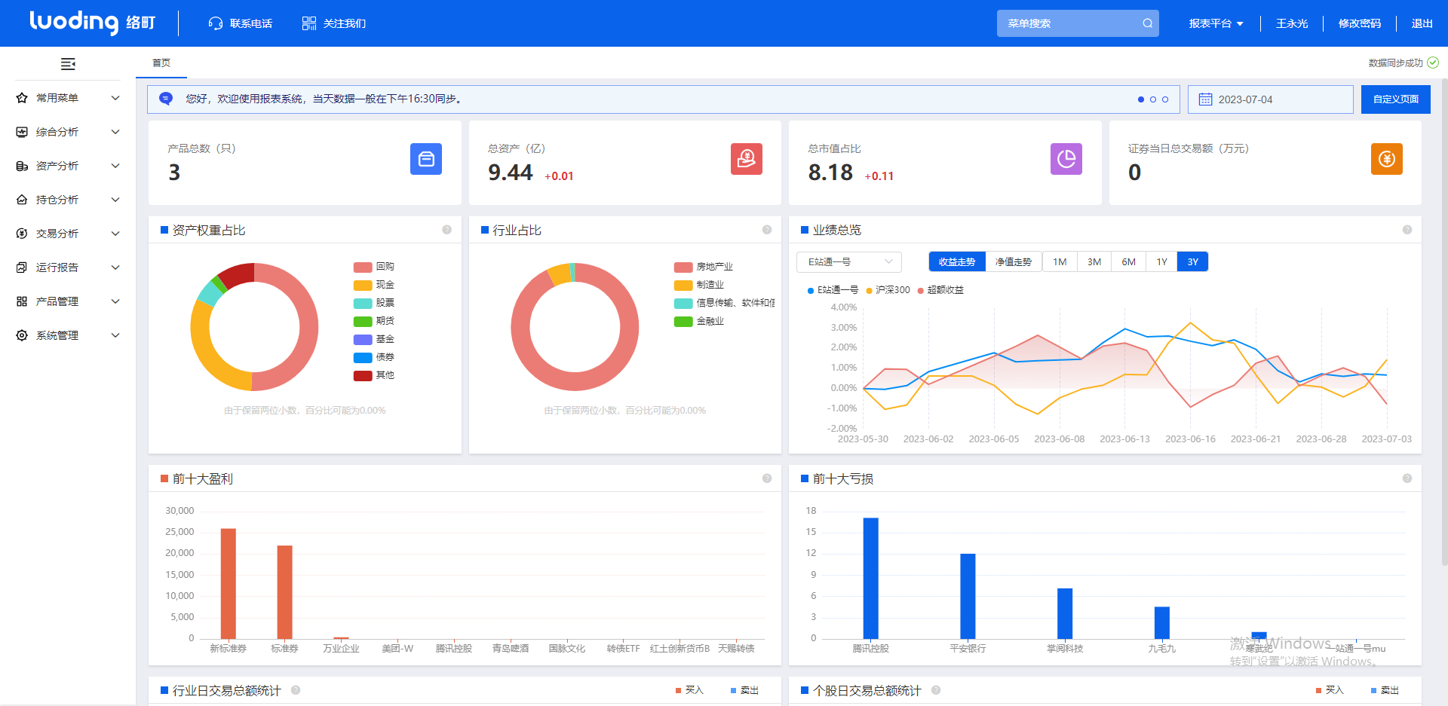Open the E站通一号 product dropdown
The height and width of the screenshot is (706, 1448).
pos(849,261)
